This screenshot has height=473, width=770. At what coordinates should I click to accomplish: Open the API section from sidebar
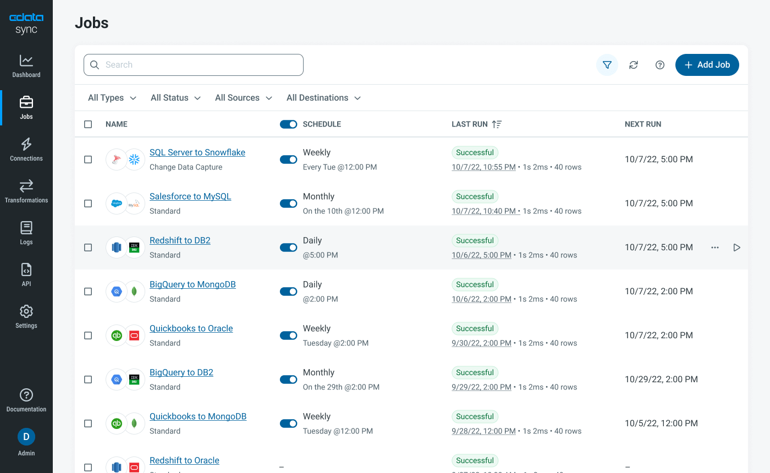click(x=26, y=274)
